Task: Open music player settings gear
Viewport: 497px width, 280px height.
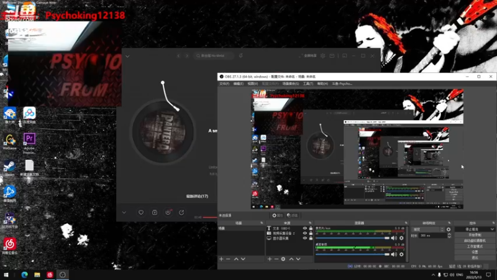Action: 322,56
